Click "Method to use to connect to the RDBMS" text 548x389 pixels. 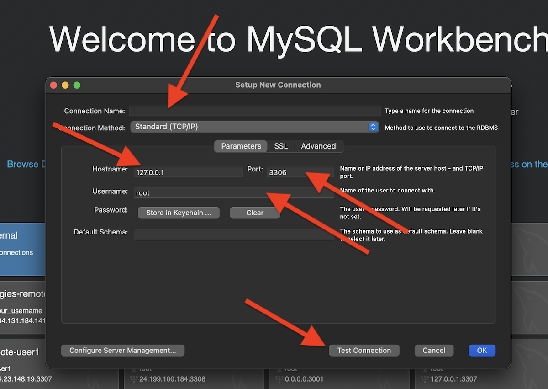click(441, 128)
